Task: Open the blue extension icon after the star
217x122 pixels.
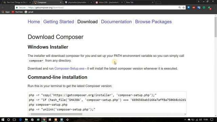Action: [x=189, y=7]
